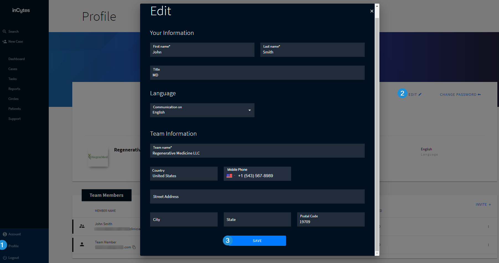
Task: Expand the US flag country code selector
Action: click(x=231, y=176)
